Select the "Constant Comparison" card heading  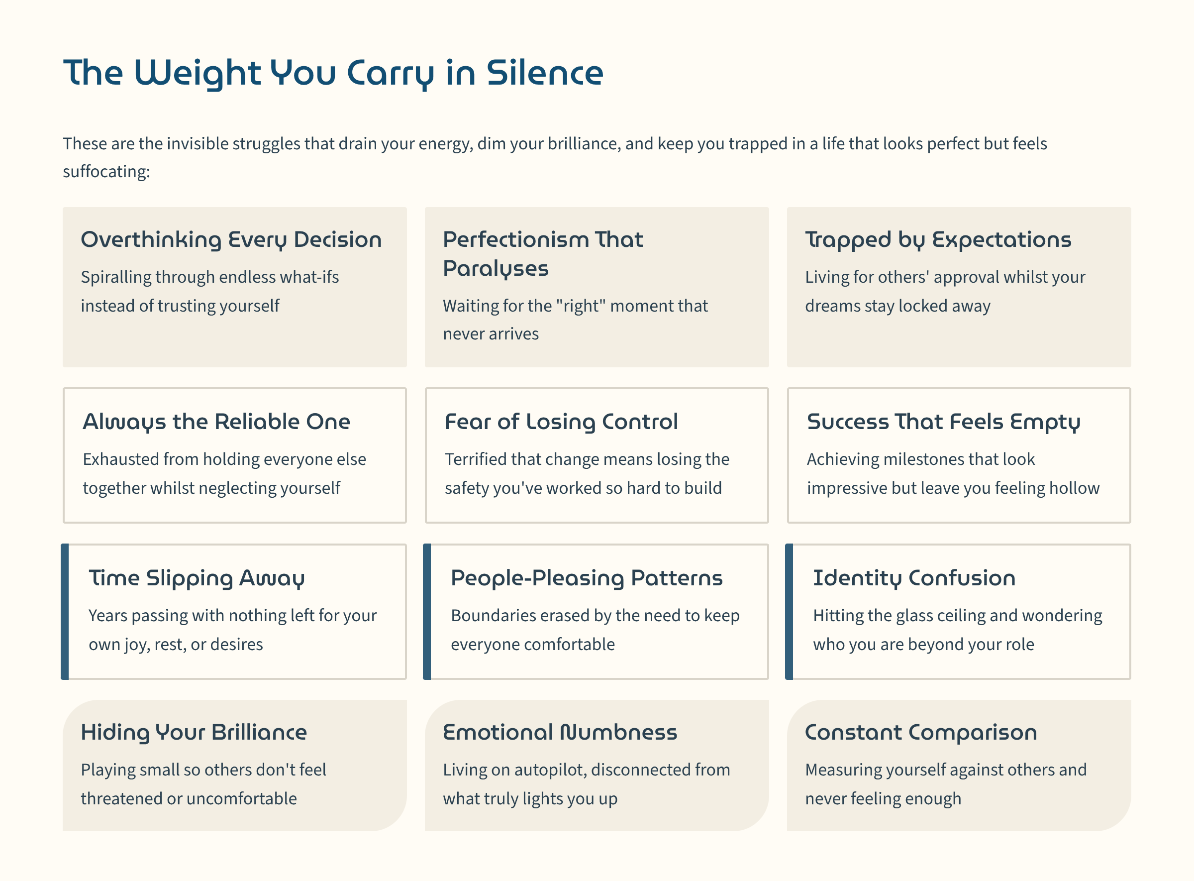coord(921,732)
